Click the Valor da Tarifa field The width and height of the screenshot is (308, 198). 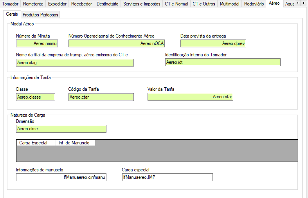pos(190,97)
